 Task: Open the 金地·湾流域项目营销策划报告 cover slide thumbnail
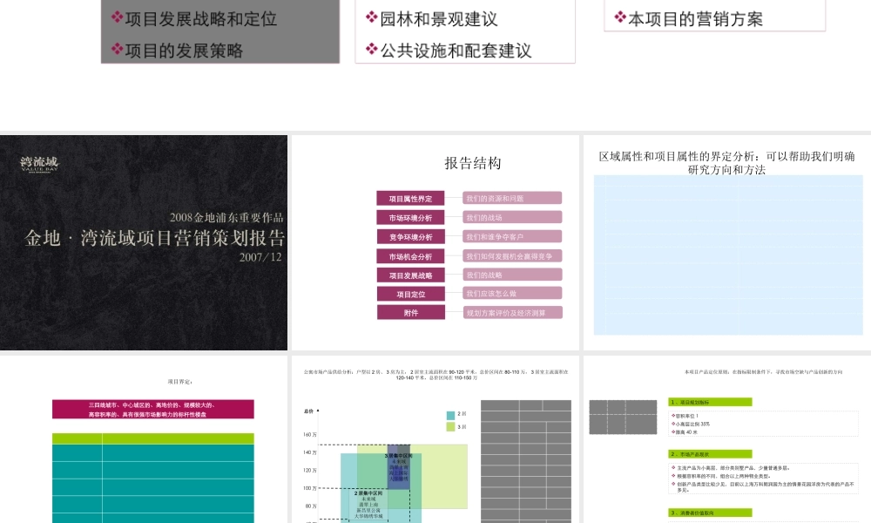[x=144, y=242]
